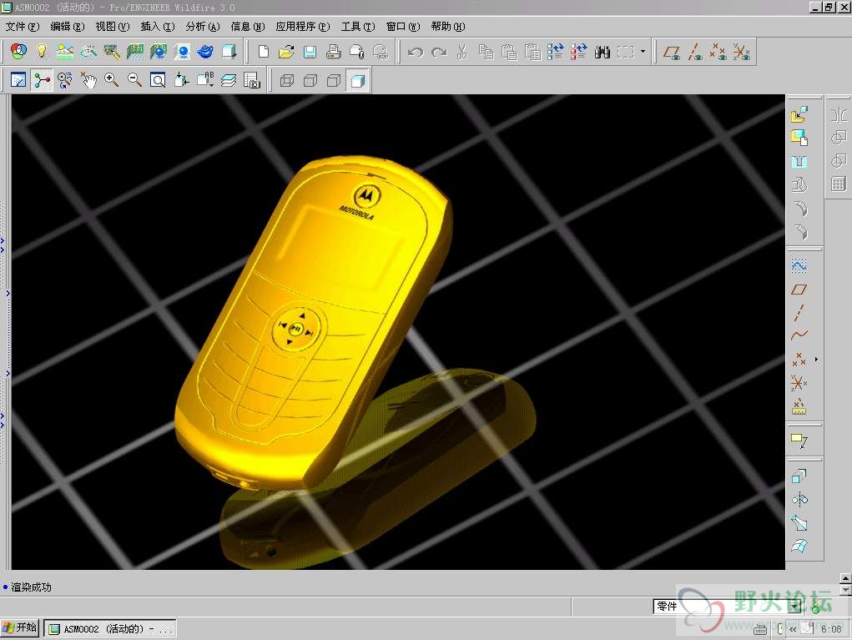Toggle datum axes display
Image resolution: width=852 pixels, height=640 pixels.
(x=695, y=53)
